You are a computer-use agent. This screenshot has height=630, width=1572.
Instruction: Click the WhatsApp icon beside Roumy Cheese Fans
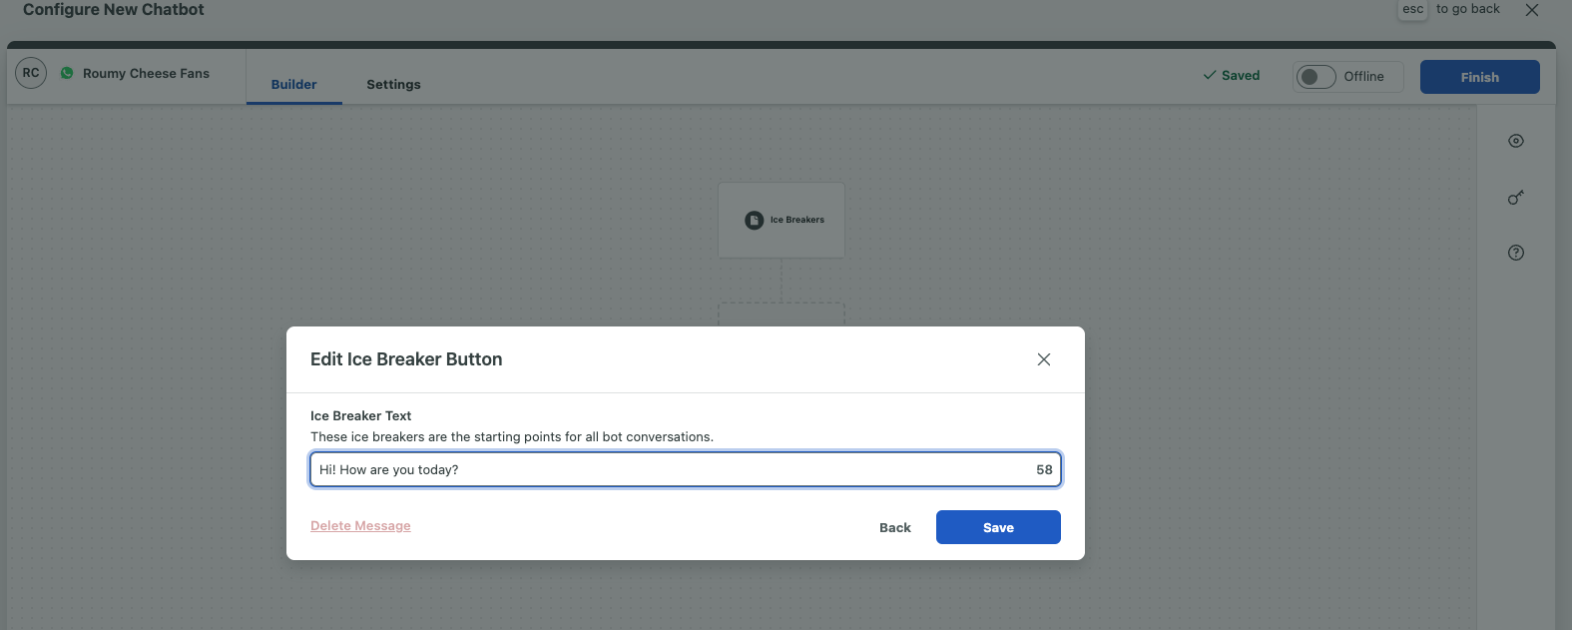click(x=67, y=73)
